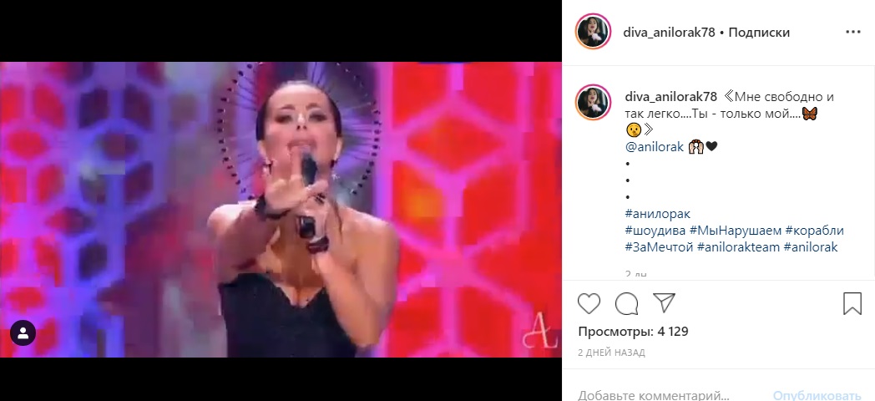Save the post with the bookmark icon
The height and width of the screenshot is (401, 875).
click(852, 303)
